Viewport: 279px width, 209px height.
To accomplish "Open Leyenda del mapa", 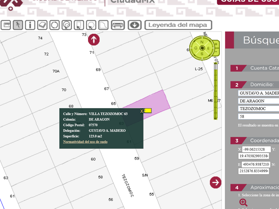I will (178, 25).
